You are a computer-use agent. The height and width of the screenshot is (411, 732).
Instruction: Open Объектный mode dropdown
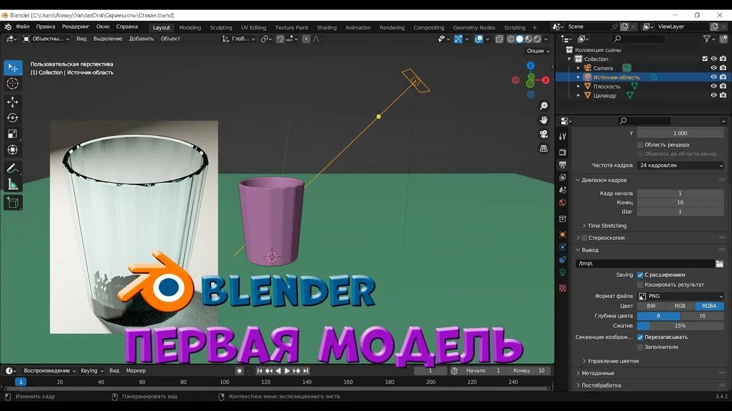[46, 39]
